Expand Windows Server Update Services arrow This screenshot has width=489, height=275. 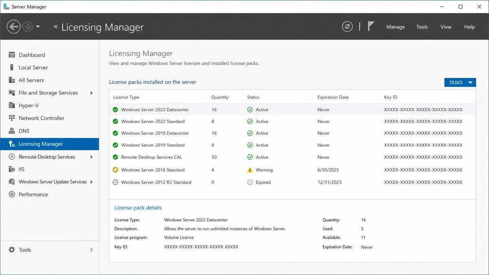click(x=91, y=182)
